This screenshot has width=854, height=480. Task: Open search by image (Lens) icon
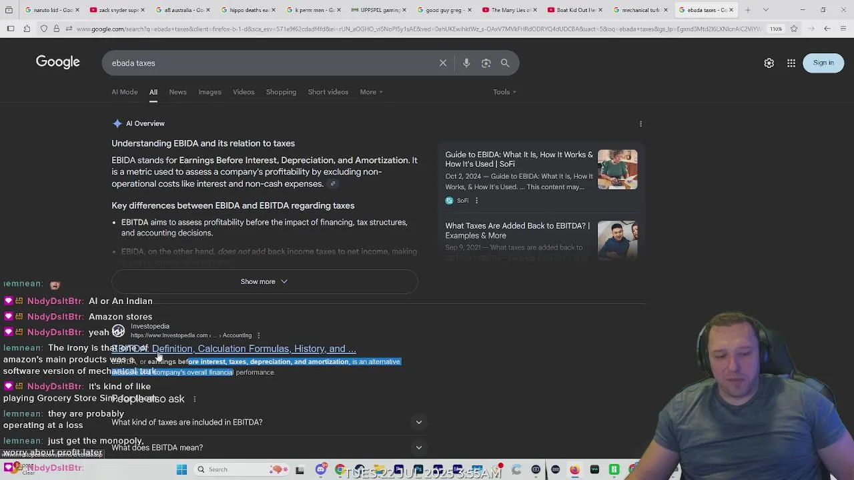click(486, 63)
